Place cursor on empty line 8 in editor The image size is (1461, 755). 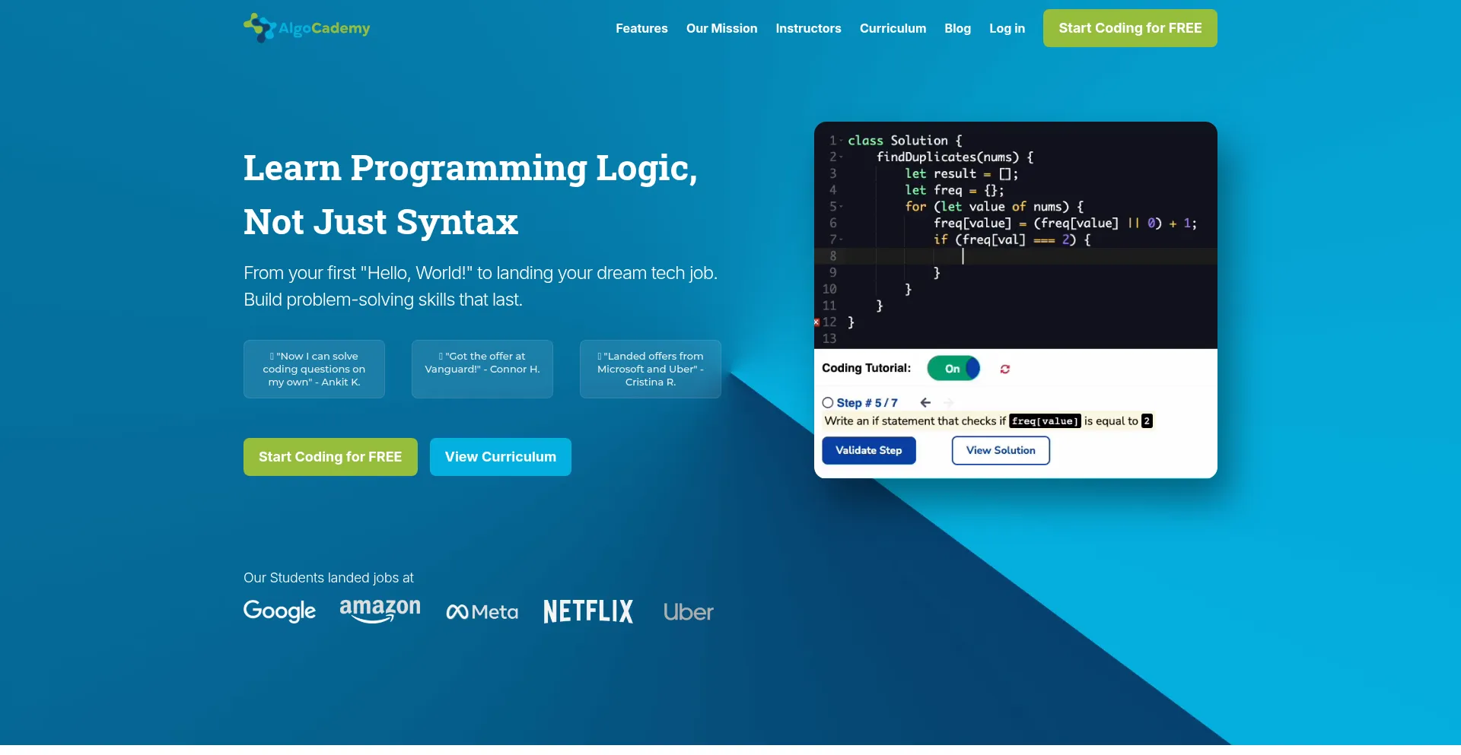coord(1027,256)
